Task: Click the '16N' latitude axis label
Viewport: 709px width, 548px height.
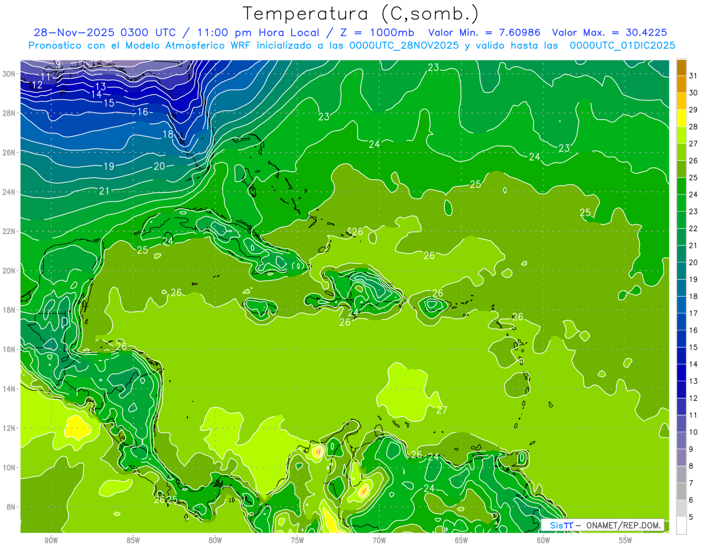Action: click(x=9, y=349)
